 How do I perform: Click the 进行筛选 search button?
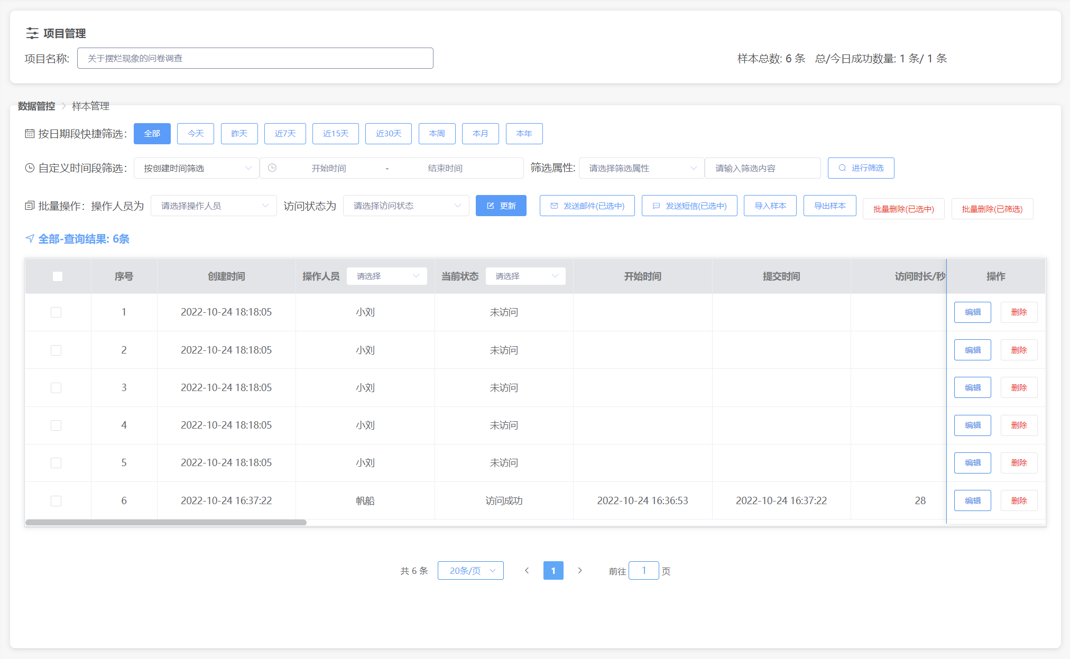click(861, 168)
